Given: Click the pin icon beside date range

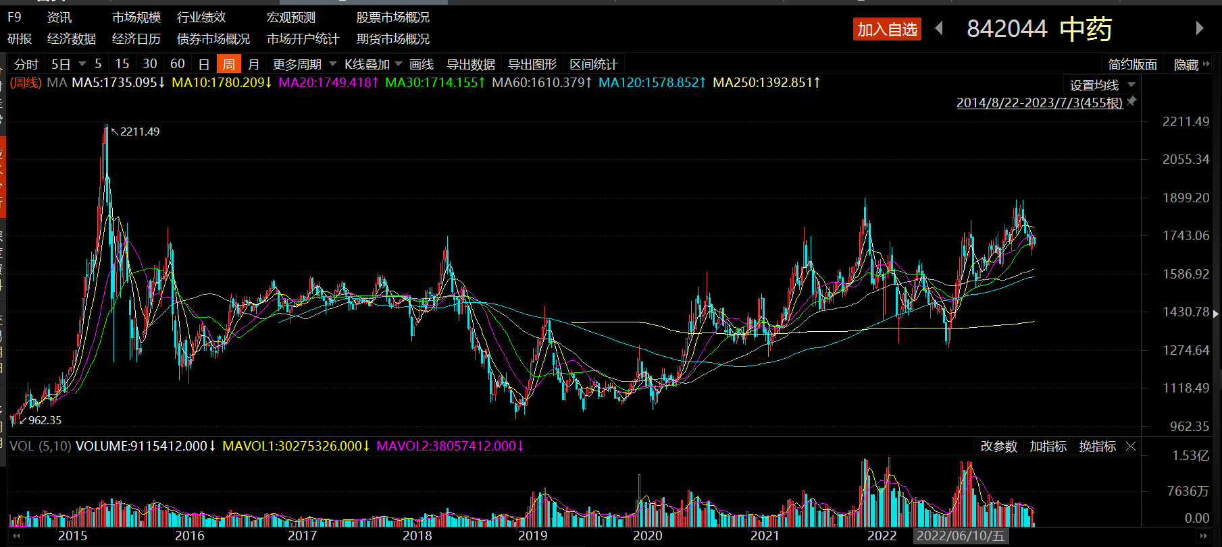Looking at the screenshot, I should (x=1132, y=101).
